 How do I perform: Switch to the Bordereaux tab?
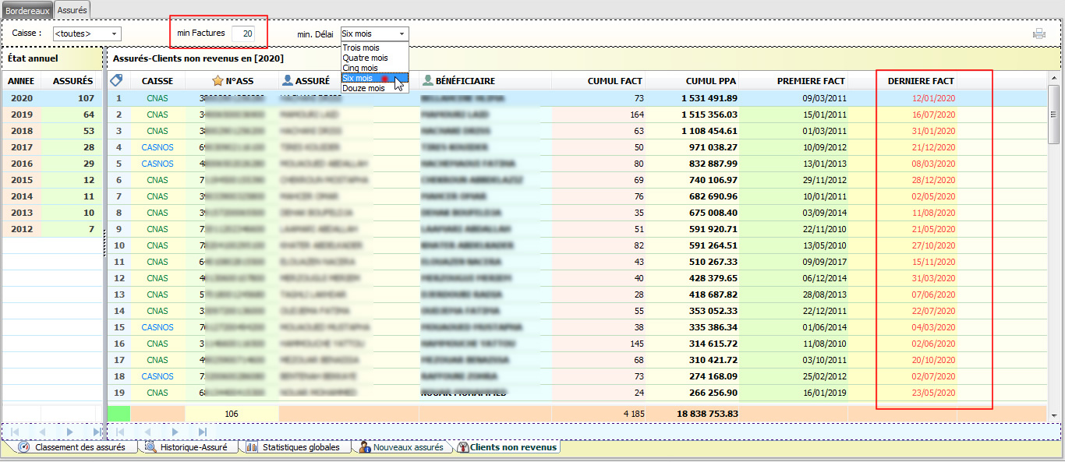pos(27,10)
